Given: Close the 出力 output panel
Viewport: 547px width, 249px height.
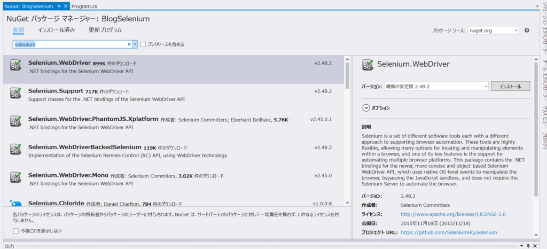Looking at the screenshot, I should (x=535, y=246).
